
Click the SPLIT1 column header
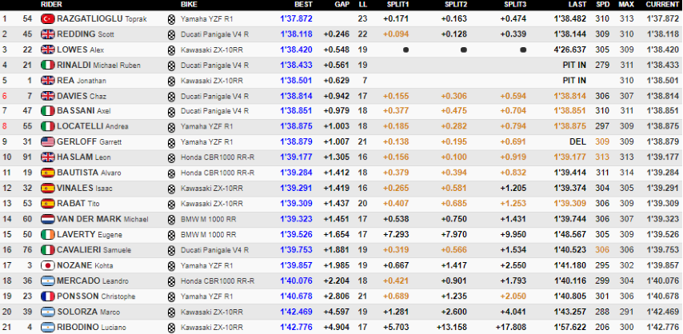click(x=397, y=4)
